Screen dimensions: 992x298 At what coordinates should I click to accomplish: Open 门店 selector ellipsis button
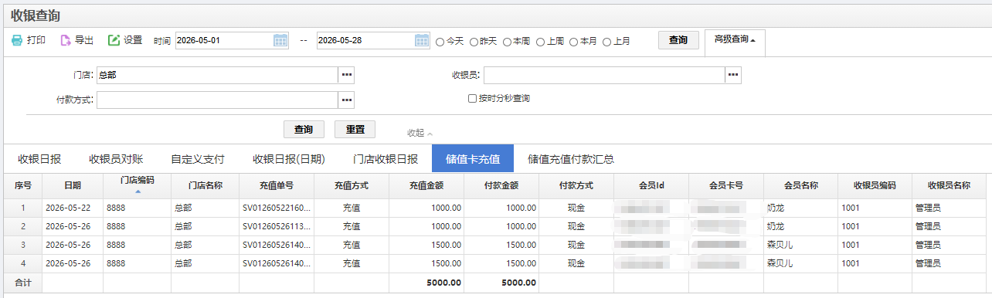pos(346,75)
